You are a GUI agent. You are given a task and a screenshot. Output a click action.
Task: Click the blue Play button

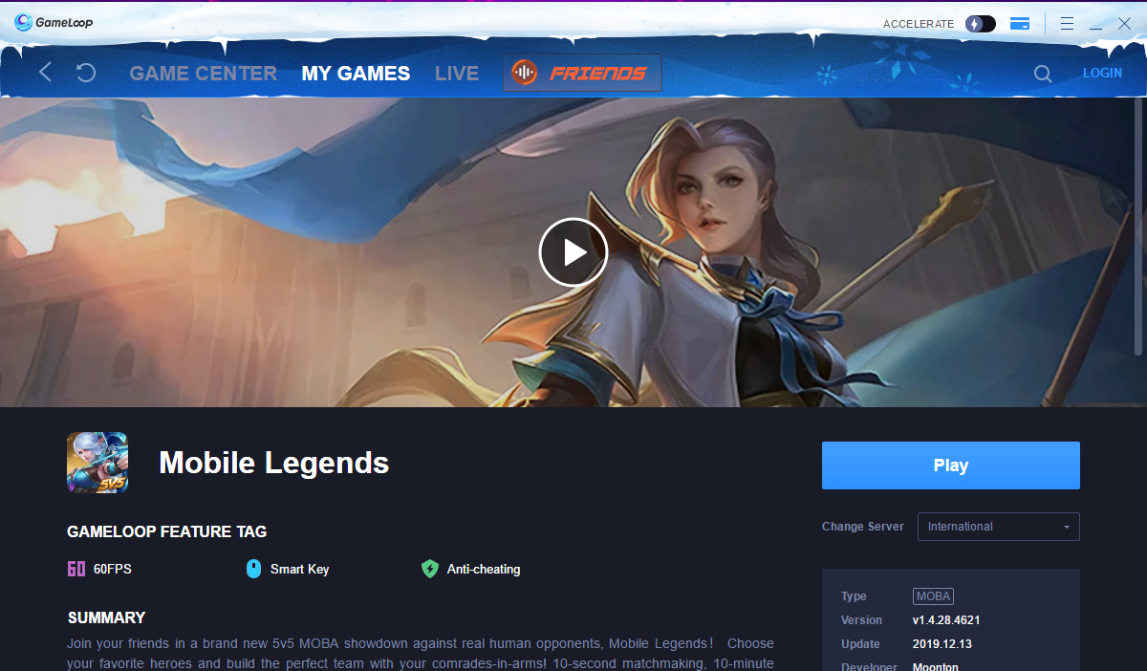(951, 465)
